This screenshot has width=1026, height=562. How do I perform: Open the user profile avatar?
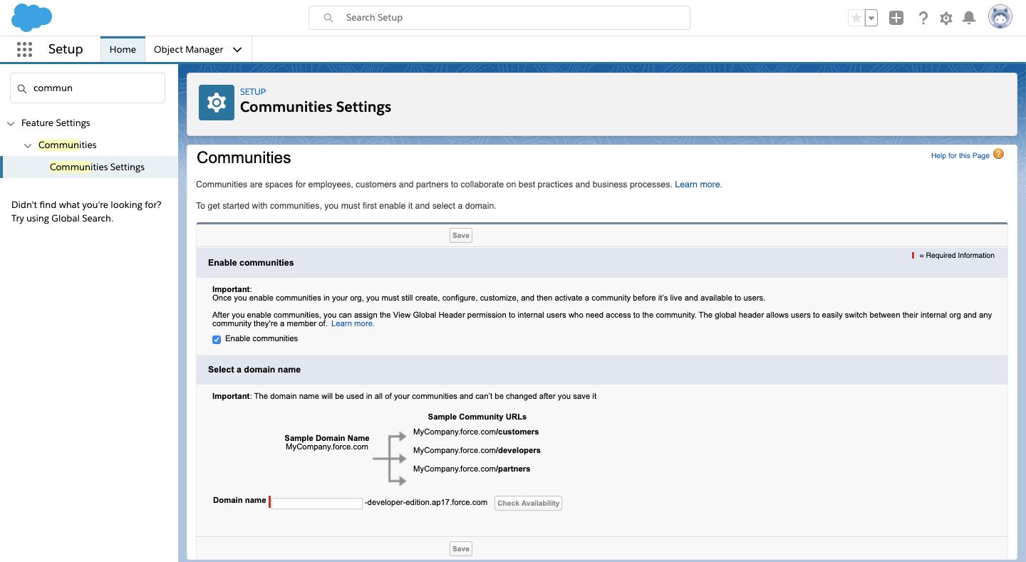click(x=1000, y=18)
